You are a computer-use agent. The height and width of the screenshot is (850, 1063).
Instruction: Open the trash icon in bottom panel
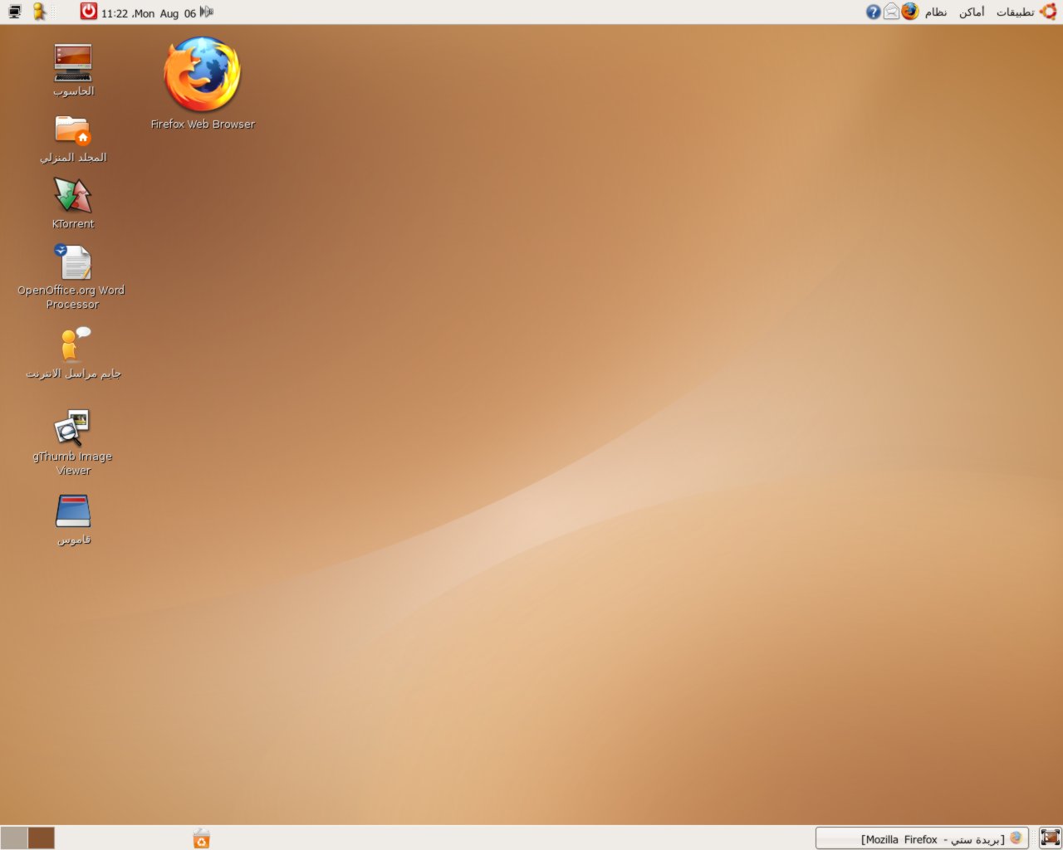point(201,838)
